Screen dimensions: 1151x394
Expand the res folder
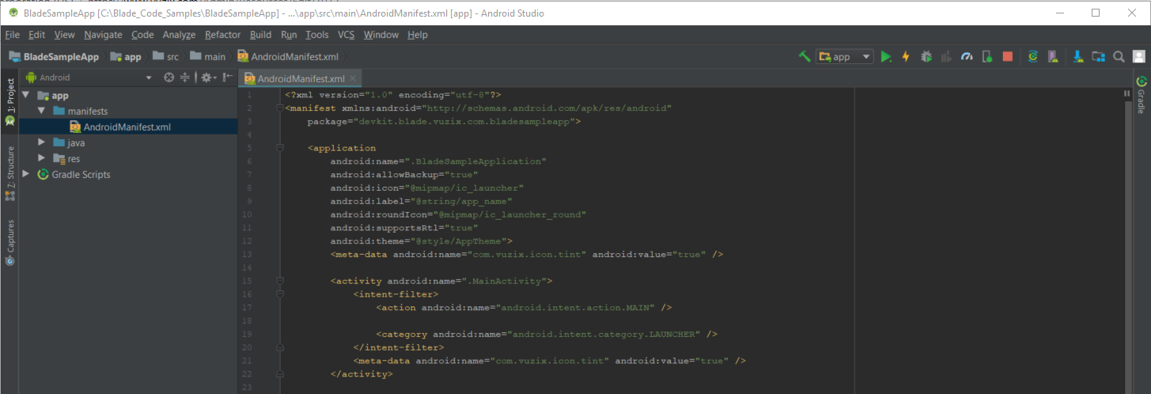[x=42, y=158]
